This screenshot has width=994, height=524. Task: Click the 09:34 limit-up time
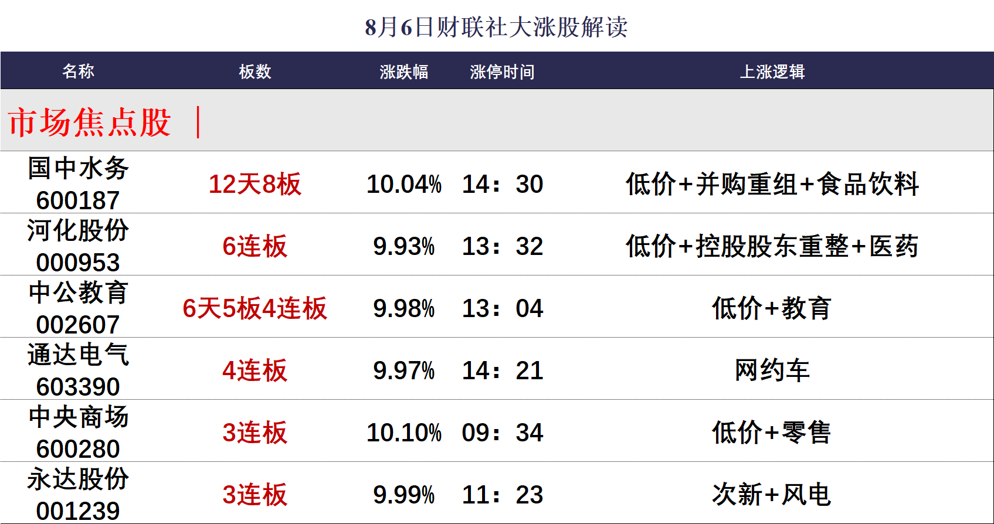tap(503, 433)
